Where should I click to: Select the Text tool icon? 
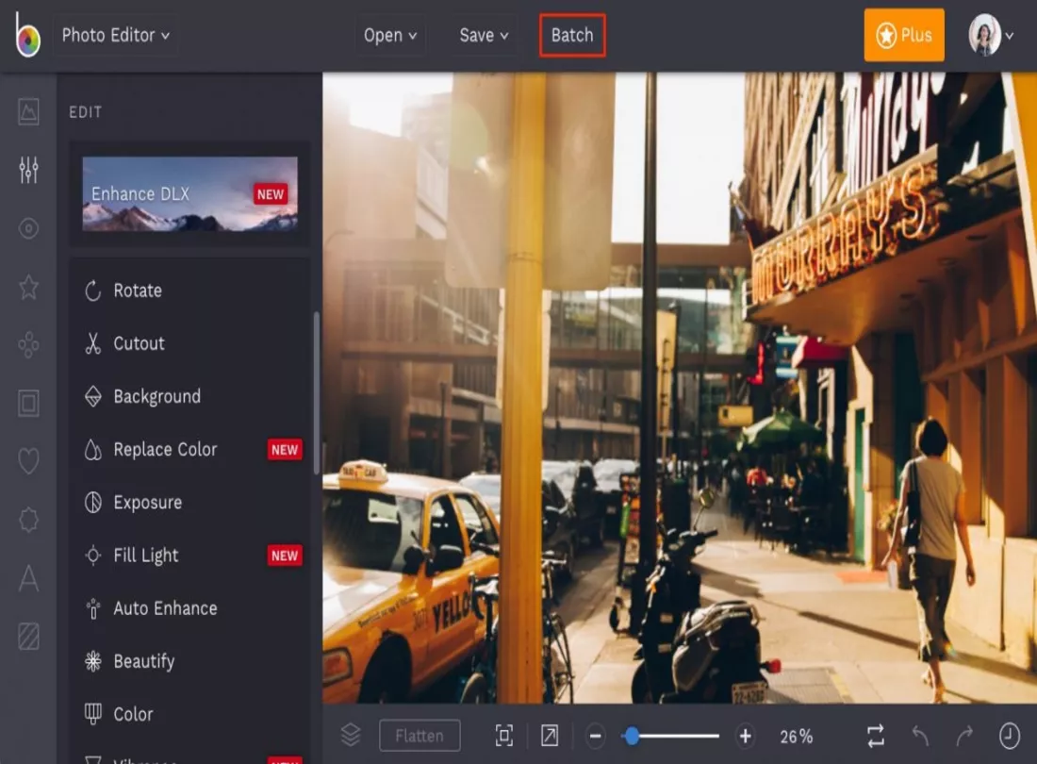click(x=28, y=578)
